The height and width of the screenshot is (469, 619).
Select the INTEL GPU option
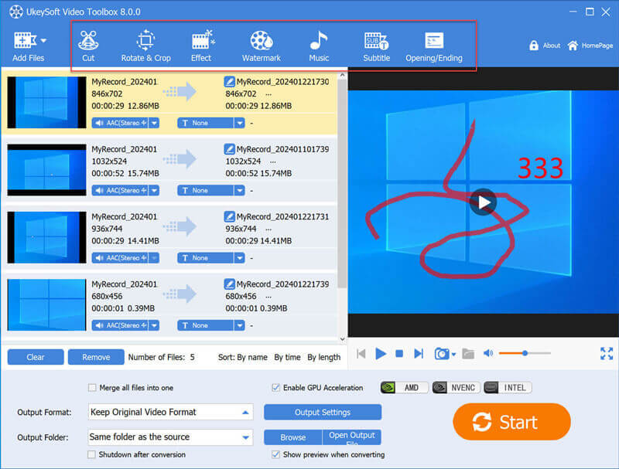pos(508,387)
